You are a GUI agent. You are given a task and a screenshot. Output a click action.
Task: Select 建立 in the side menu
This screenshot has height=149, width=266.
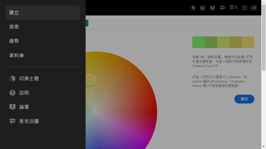pyautogui.click(x=43, y=13)
